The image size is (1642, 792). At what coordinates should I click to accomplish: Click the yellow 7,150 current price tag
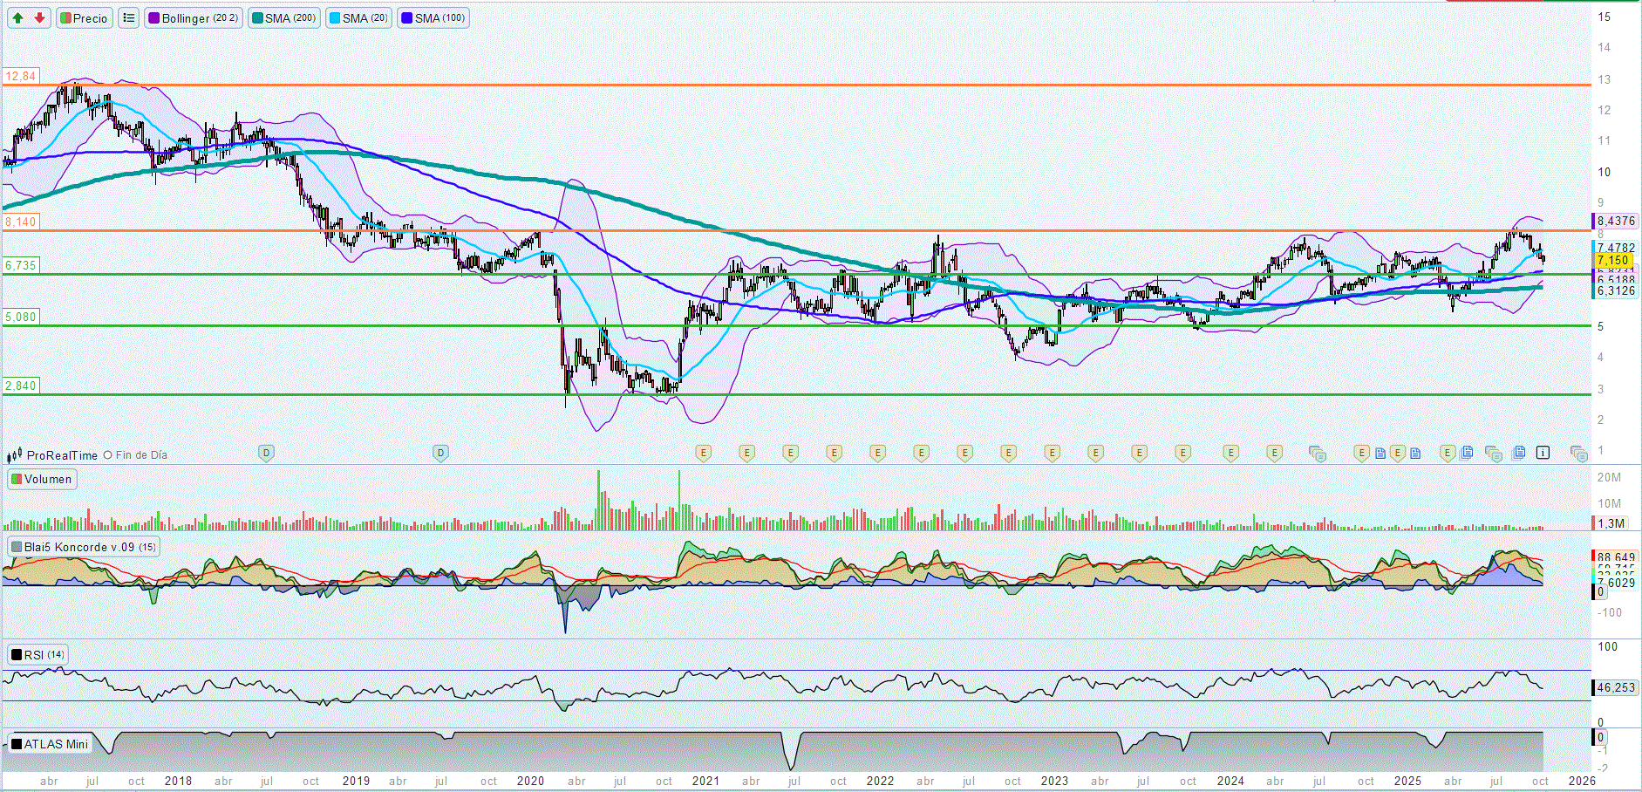coord(1613,261)
